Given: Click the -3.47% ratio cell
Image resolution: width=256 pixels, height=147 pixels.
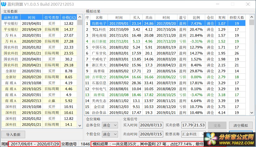Looking at the screenshot, I should coord(196,95).
